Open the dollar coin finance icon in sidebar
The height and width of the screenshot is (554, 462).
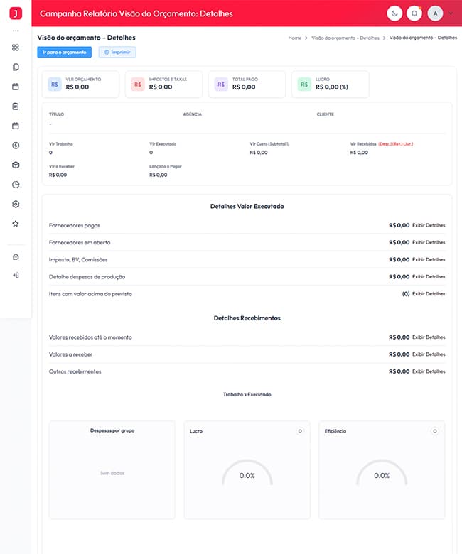click(16, 146)
